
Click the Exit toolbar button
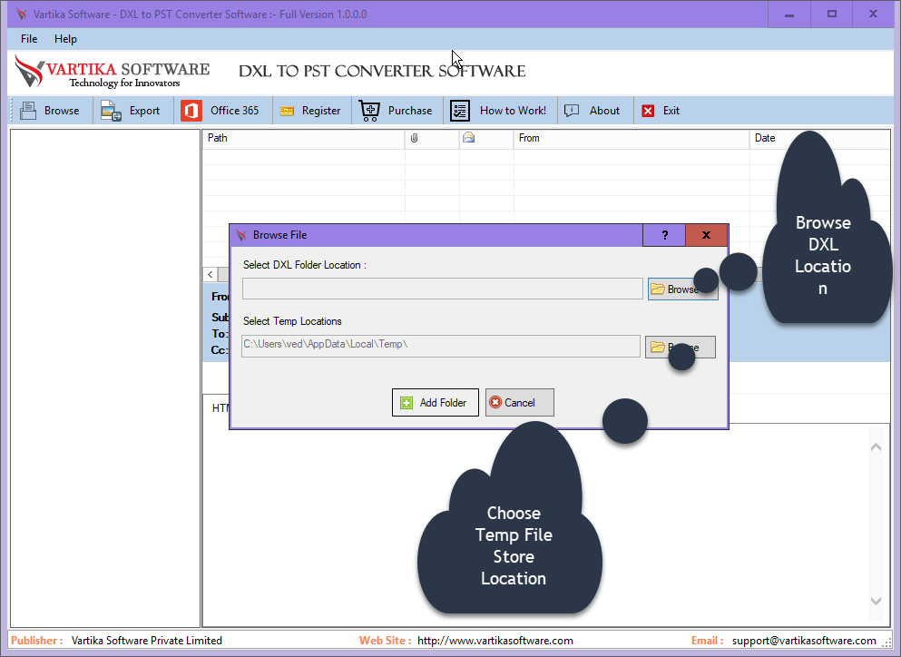point(661,111)
